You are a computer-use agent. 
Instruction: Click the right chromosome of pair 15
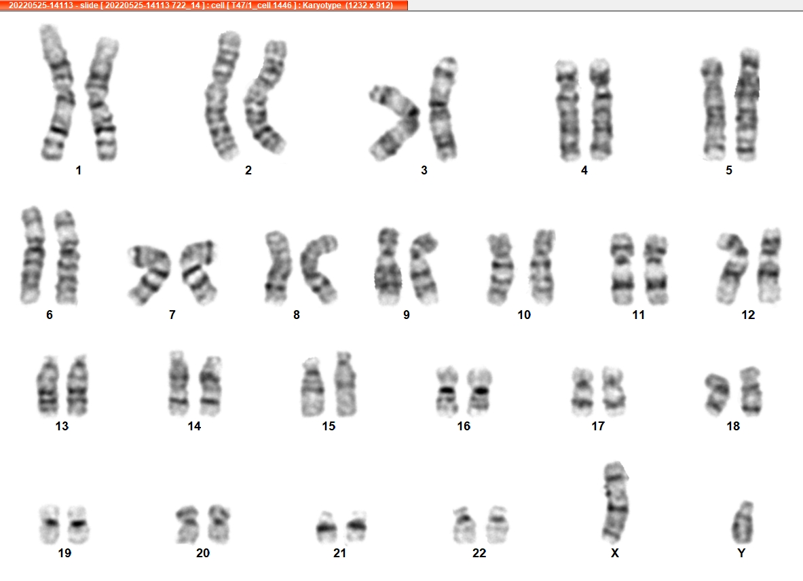tap(346, 384)
